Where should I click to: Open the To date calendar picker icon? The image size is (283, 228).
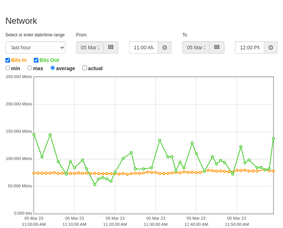coord(217,48)
